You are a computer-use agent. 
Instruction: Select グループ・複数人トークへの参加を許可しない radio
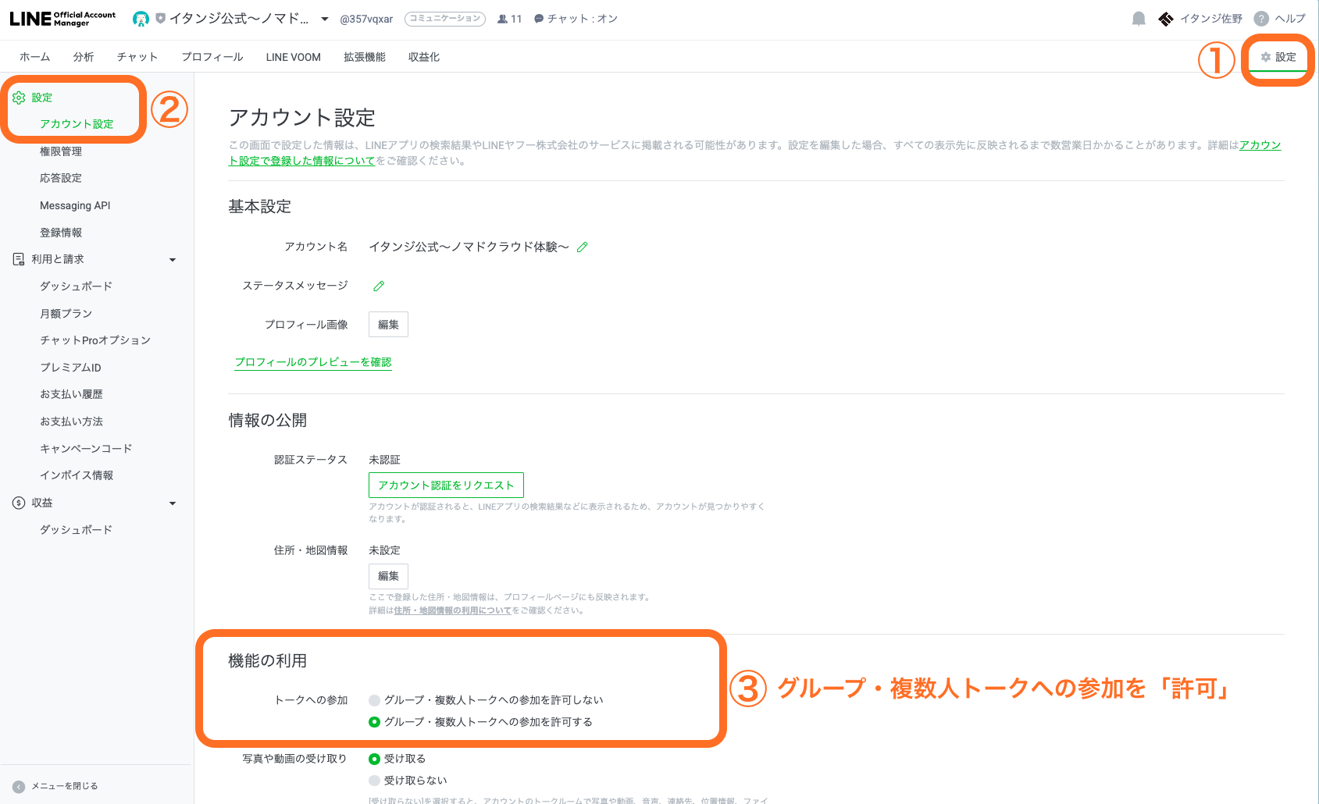[375, 700]
